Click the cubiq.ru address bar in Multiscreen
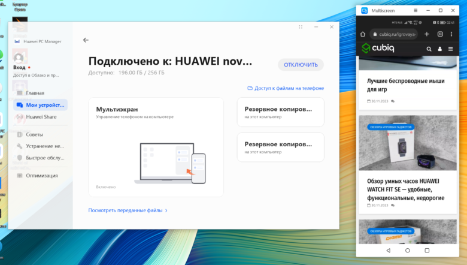 pyautogui.click(x=394, y=34)
